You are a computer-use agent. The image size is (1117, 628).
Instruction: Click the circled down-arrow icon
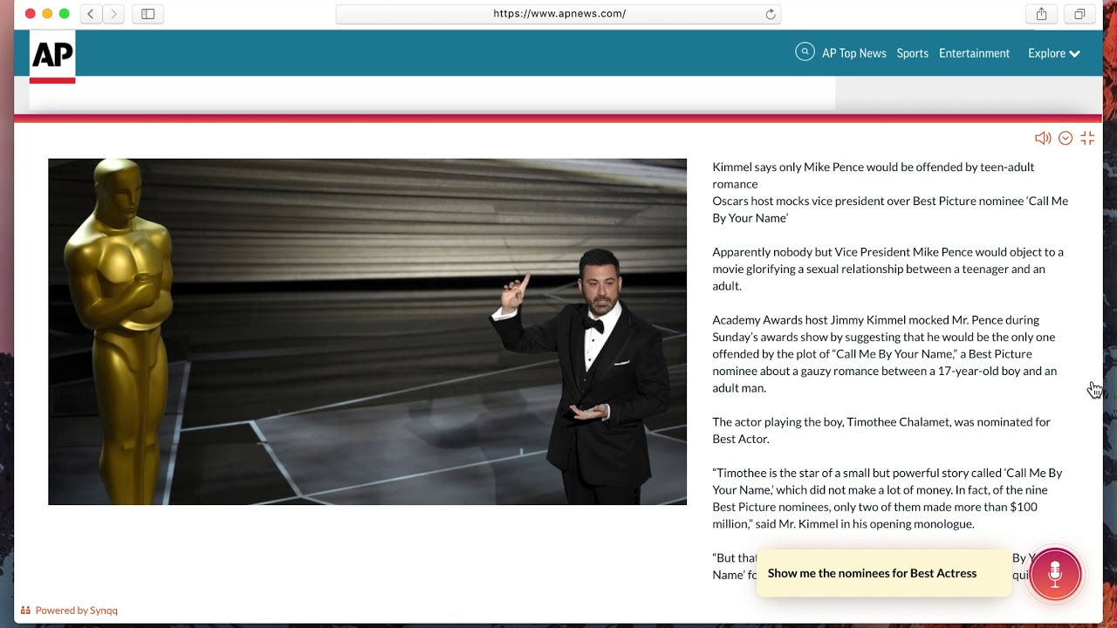pos(1066,138)
